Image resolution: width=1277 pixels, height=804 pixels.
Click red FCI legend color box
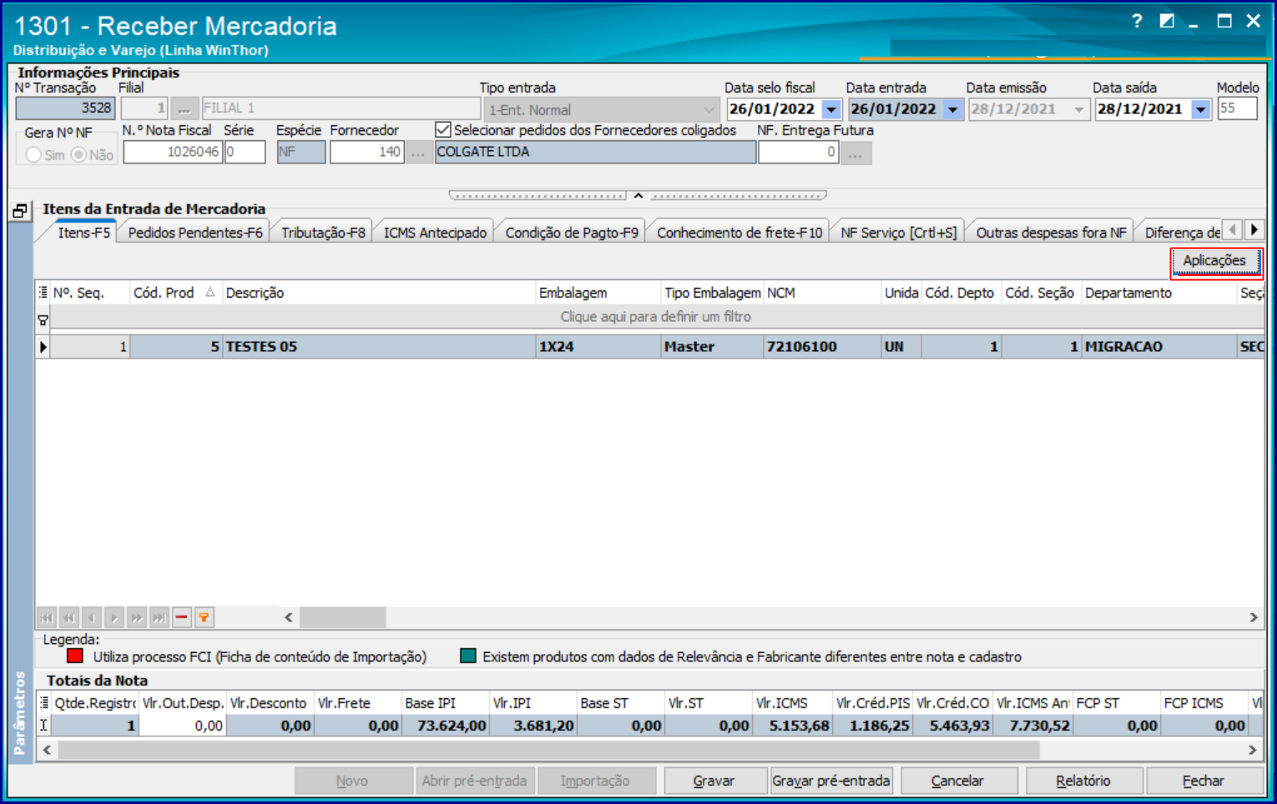tap(75, 656)
